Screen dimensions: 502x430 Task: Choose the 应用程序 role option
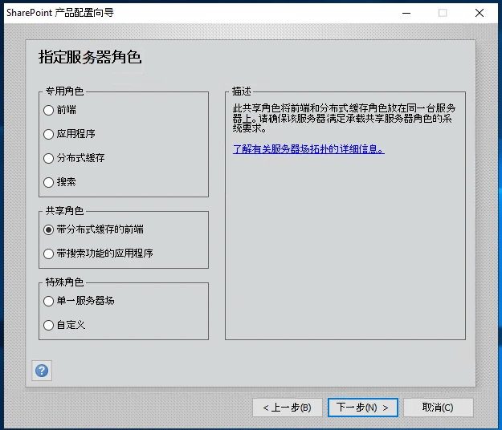[x=48, y=134]
